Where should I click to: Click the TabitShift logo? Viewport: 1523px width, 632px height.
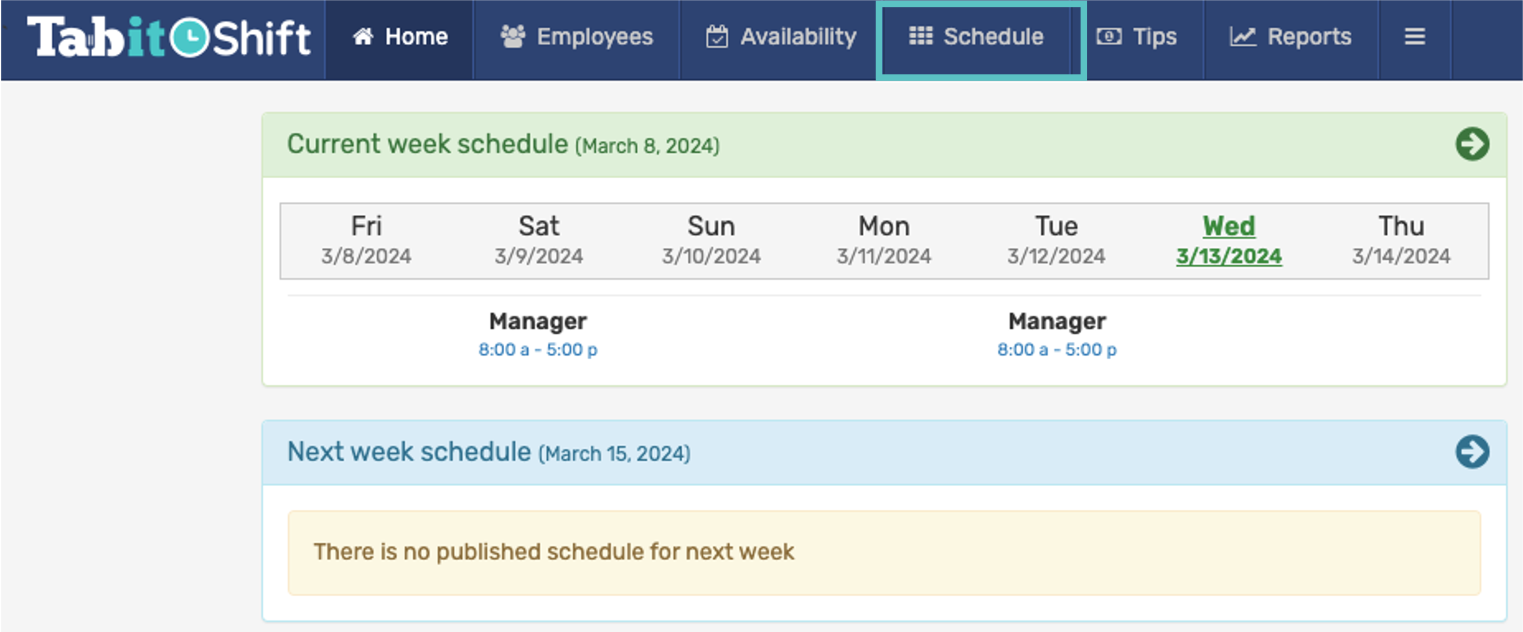coord(169,37)
